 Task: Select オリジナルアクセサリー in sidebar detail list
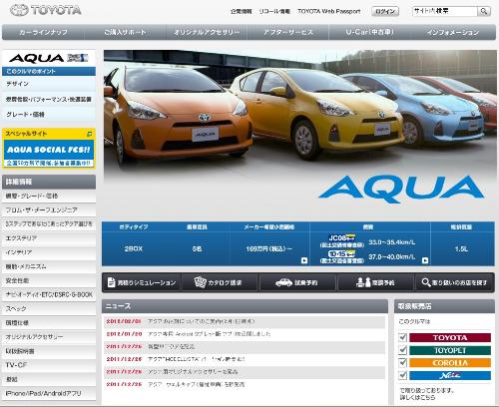[x=49, y=337]
